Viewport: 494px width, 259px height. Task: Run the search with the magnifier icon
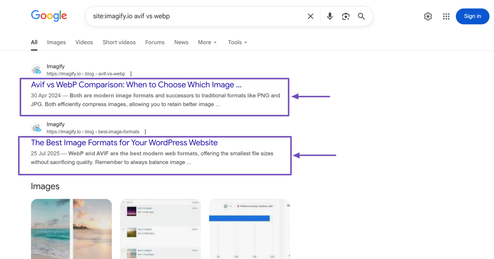click(361, 16)
